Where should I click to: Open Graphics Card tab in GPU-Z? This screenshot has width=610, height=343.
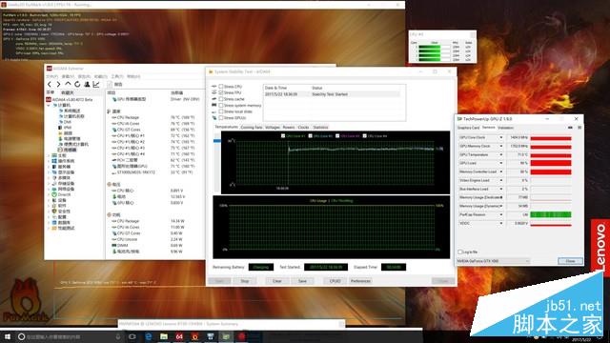468,128
